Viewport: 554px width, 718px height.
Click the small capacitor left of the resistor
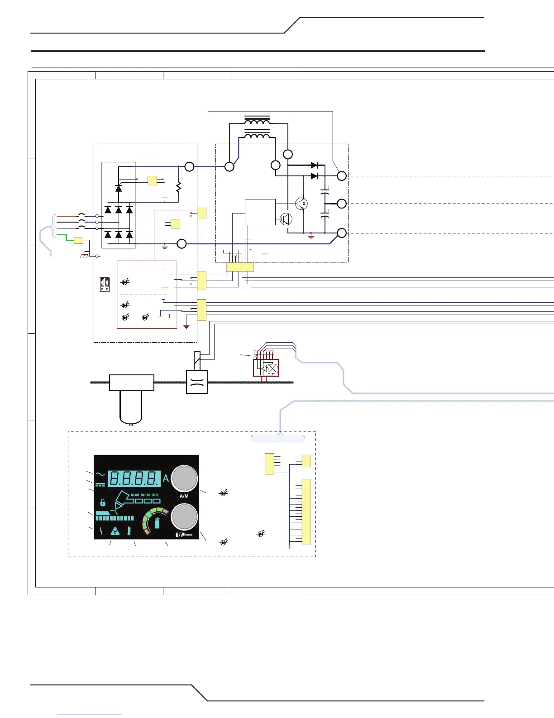point(165,198)
